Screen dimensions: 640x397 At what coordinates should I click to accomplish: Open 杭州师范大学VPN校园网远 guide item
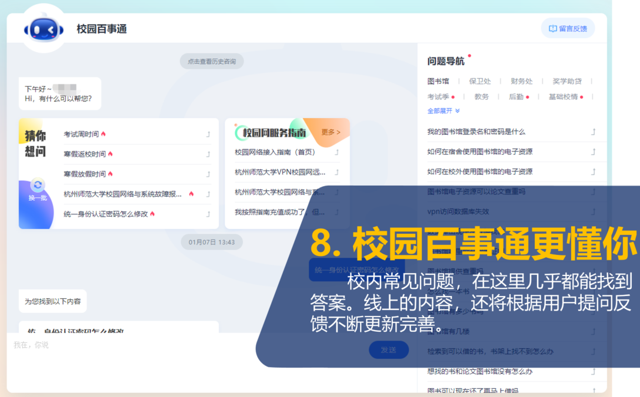pyautogui.click(x=280, y=172)
